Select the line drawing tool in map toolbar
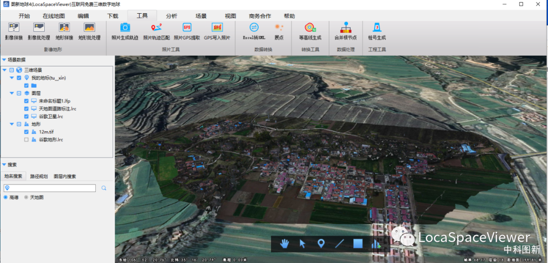Image resolution: width=548 pixels, height=263 pixels. pyautogui.click(x=339, y=243)
